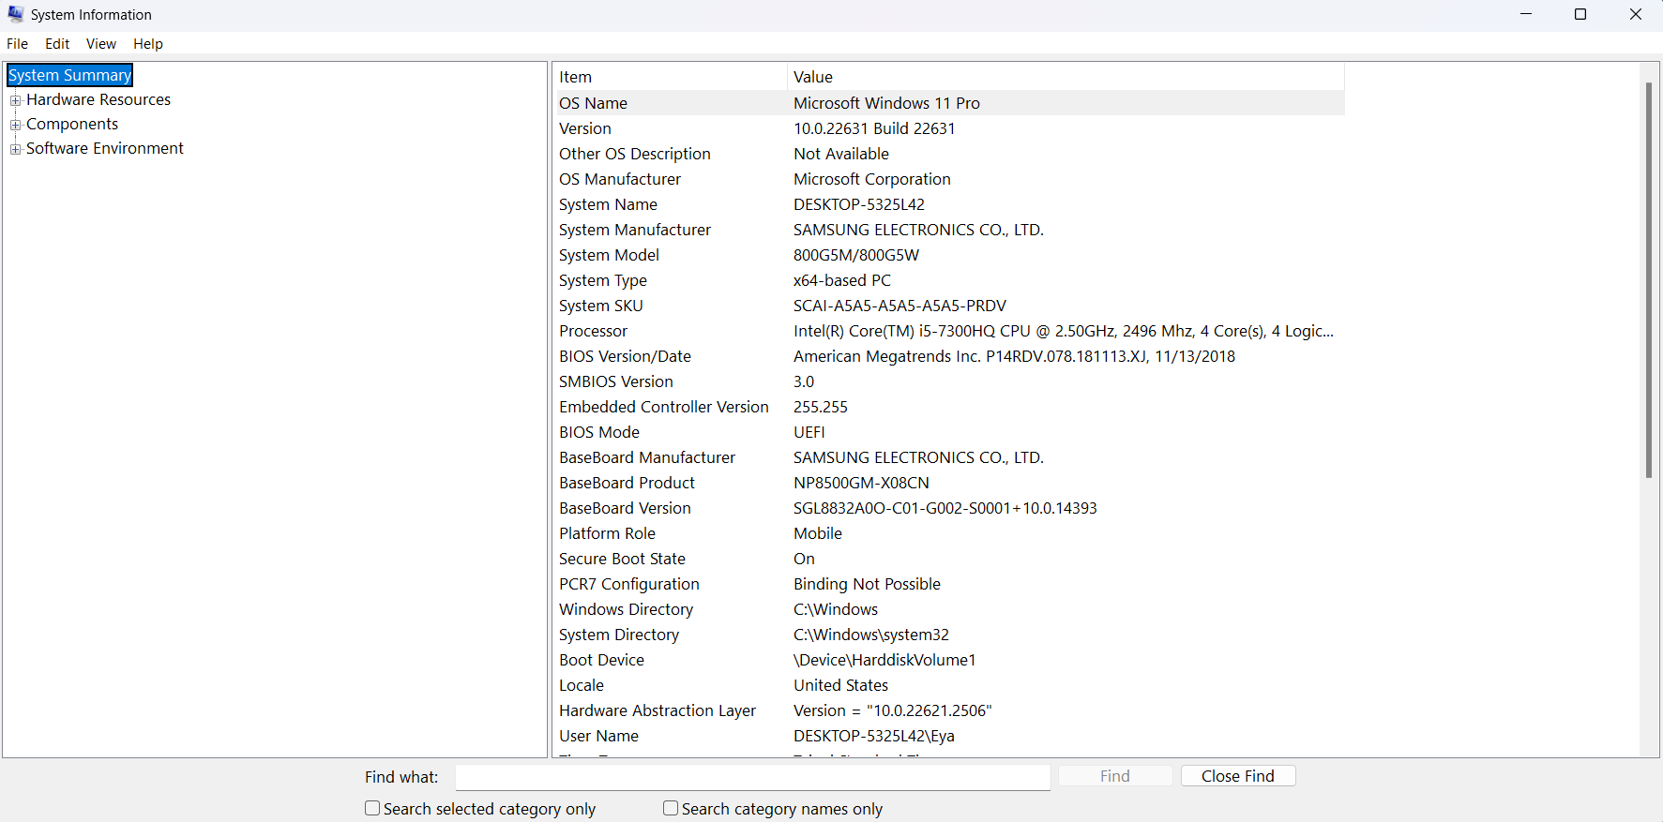The image size is (1663, 822).
Task: Maximize the System Information window
Action: tap(1580, 14)
